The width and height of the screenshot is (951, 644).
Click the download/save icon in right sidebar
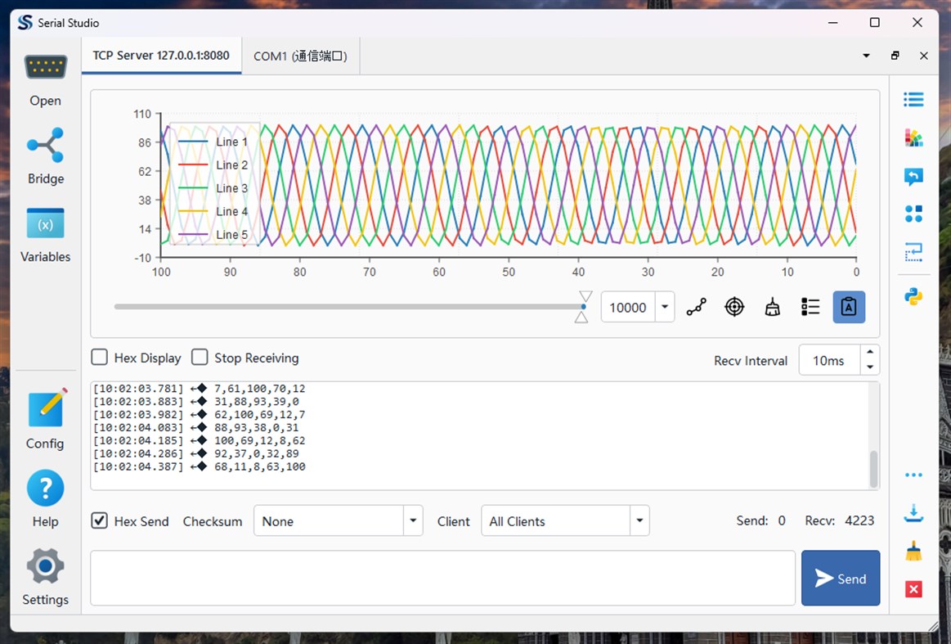[x=913, y=514]
